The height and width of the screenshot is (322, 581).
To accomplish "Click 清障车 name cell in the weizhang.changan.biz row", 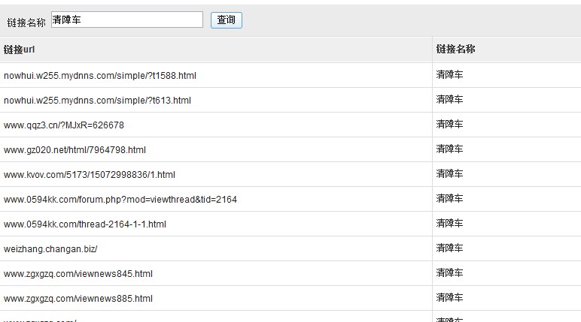I will [449, 248].
